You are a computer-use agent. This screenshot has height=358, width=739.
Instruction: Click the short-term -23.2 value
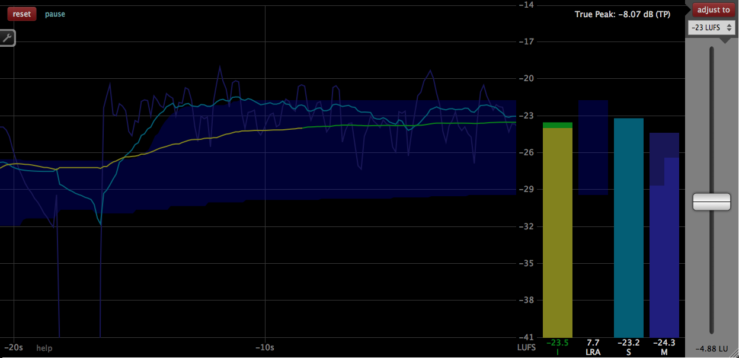click(x=628, y=343)
